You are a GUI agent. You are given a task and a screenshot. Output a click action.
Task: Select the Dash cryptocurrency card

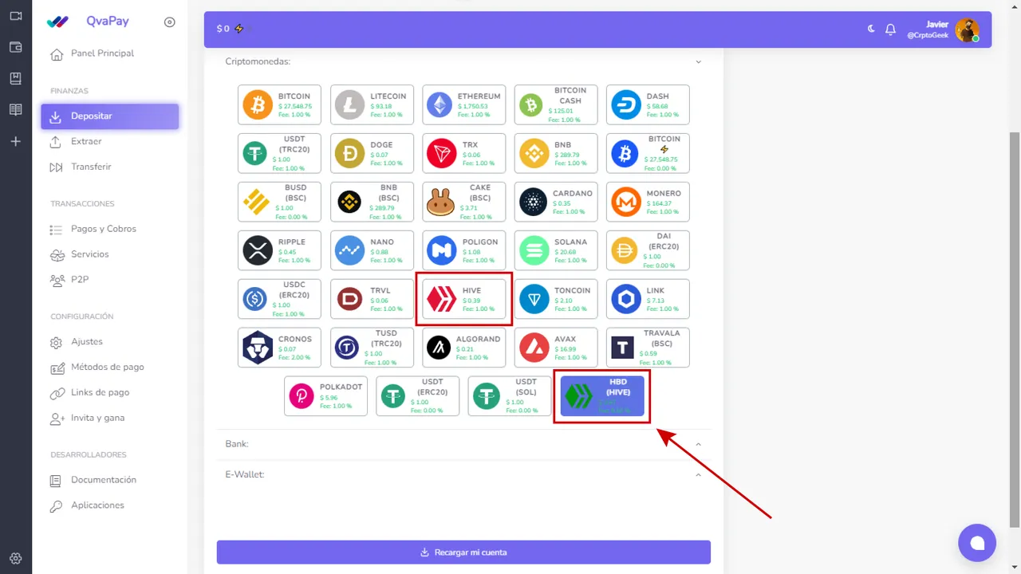[x=648, y=104]
